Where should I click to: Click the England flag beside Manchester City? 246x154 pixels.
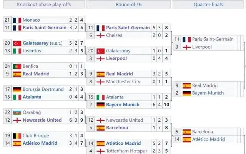(100, 82)
